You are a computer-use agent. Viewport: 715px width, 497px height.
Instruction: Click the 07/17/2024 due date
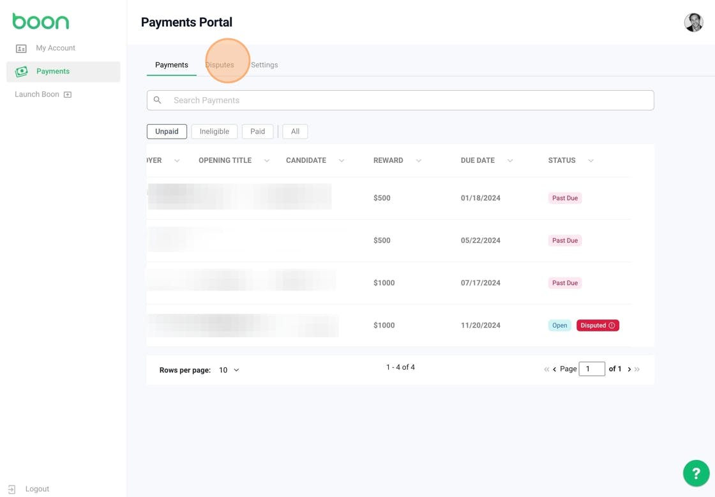coord(481,283)
